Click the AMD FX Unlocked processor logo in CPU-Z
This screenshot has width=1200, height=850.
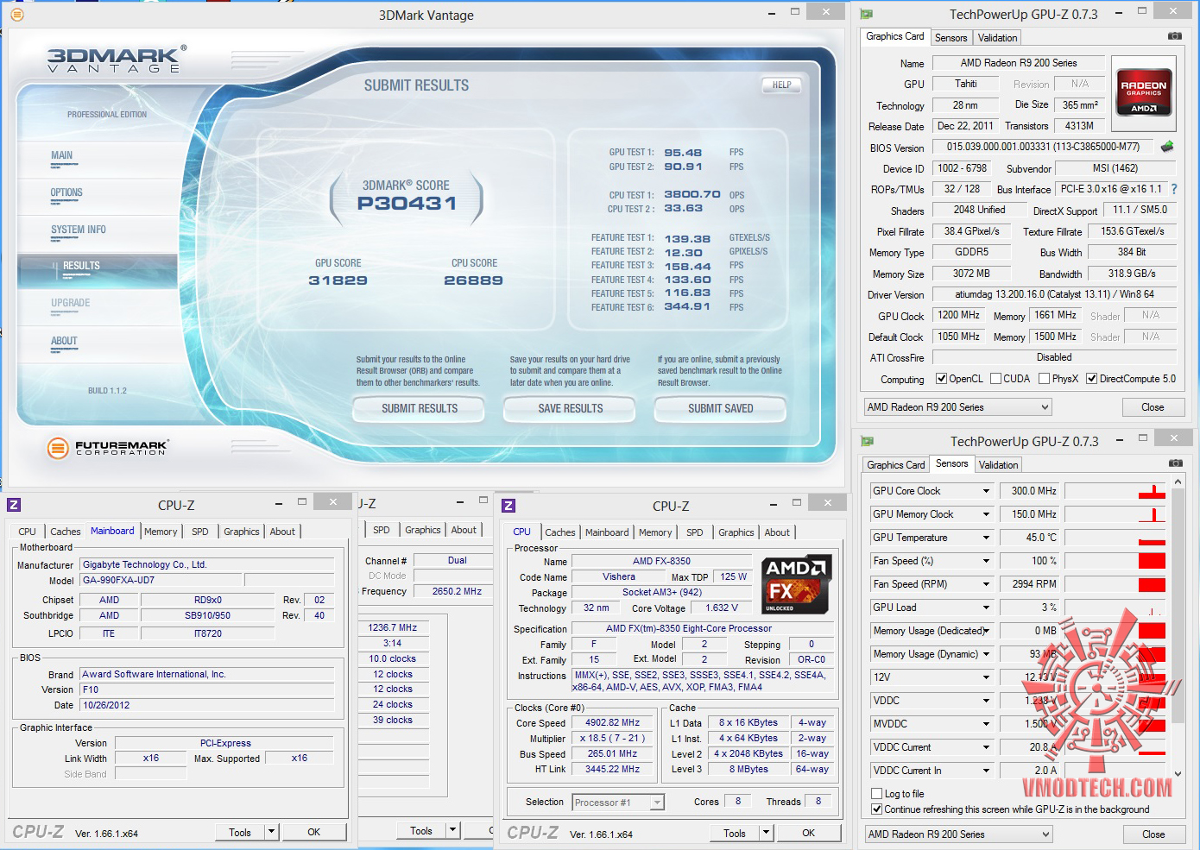(x=797, y=584)
